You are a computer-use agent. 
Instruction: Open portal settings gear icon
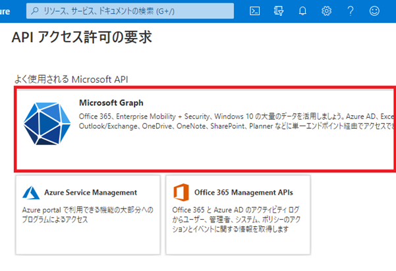[x=326, y=11]
